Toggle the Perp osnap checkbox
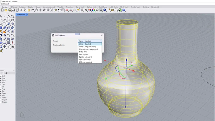 point(1,89)
